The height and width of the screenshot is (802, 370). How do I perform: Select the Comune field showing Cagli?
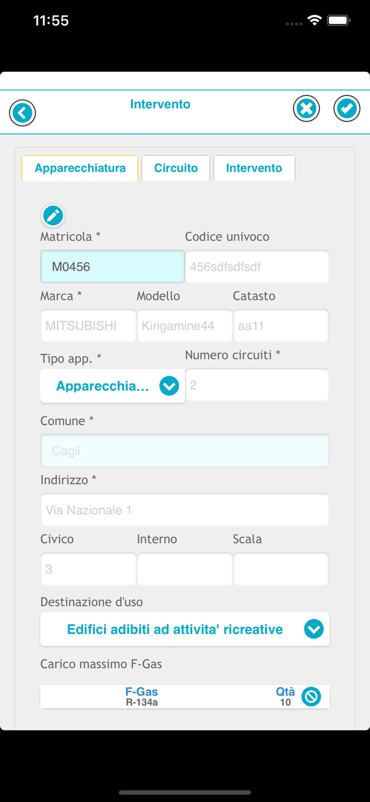pyautogui.click(x=185, y=450)
